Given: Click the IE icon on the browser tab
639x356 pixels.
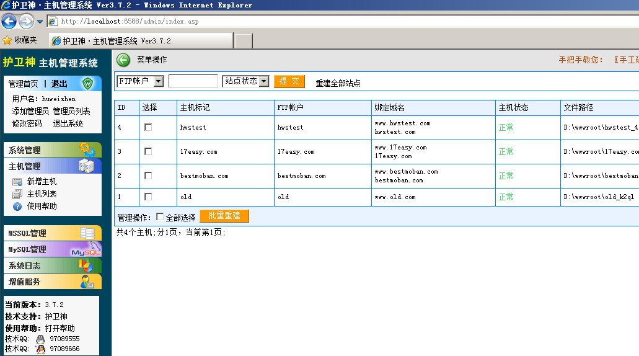Looking at the screenshot, I should pyautogui.click(x=56, y=41).
